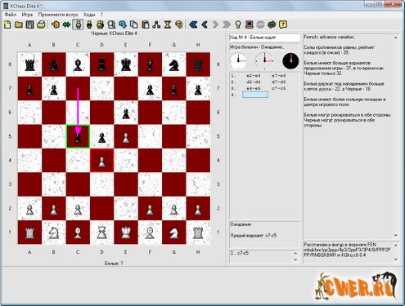Show a hint with the lightbulb icon
Image resolution: width=405 pixels, height=306 pixels.
(238, 24)
